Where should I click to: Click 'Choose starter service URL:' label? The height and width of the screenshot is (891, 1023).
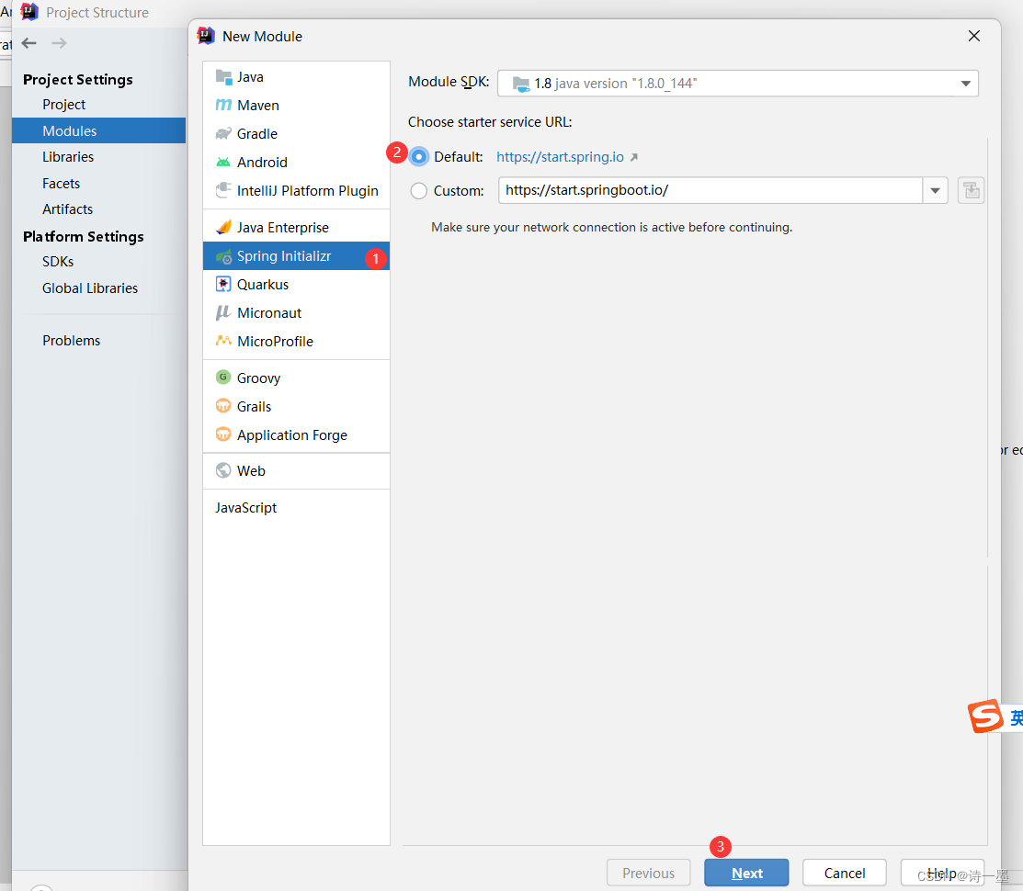(490, 122)
